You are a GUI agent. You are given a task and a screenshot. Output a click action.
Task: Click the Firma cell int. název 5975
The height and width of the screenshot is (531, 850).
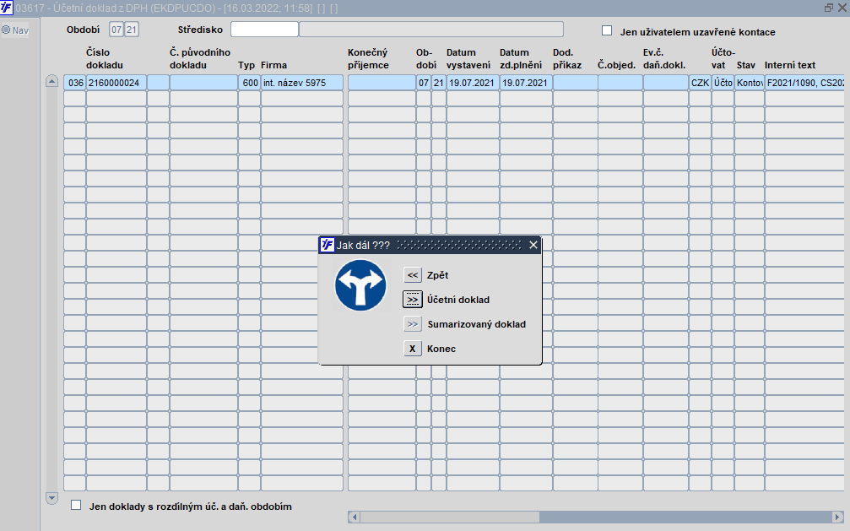[x=302, y=83]
